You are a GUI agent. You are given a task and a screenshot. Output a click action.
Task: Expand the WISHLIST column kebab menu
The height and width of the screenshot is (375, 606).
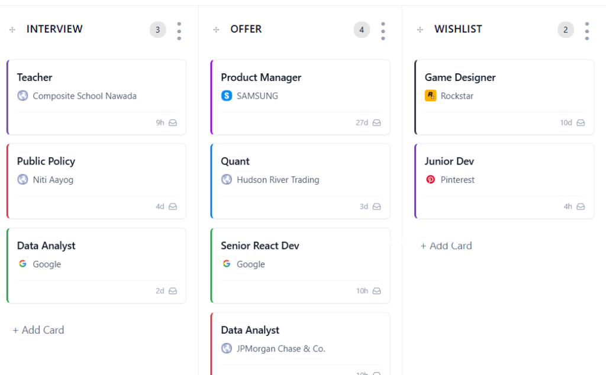click(x=586, y=31)
